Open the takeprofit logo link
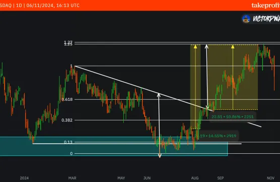This screenshot has height=182, width=280. (265, 6)
